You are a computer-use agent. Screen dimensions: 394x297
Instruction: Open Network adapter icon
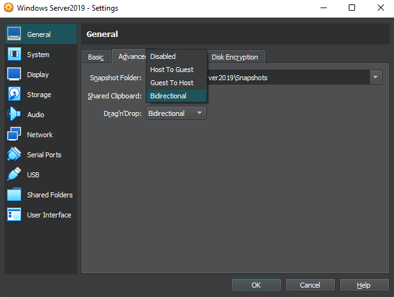[x=14, y=135]
